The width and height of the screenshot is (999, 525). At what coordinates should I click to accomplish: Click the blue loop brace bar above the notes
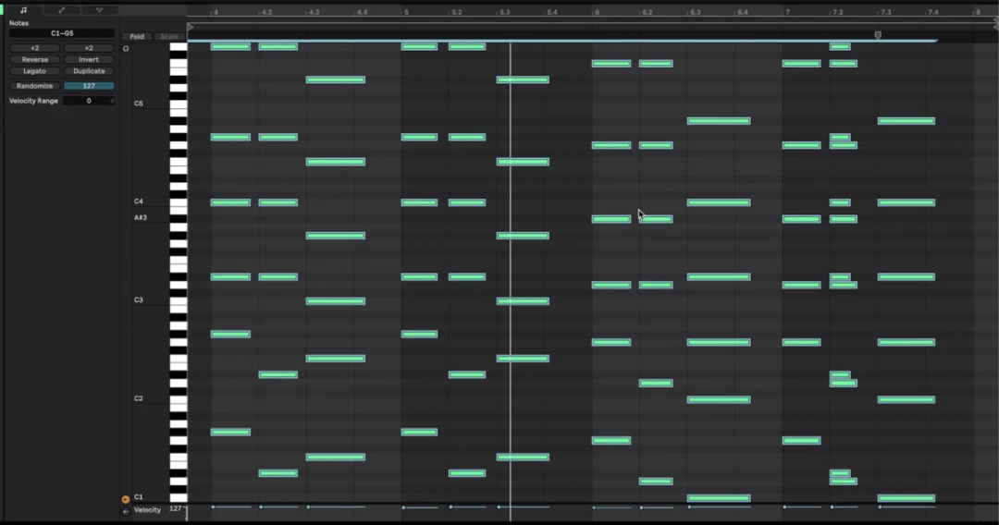[x=562, y=41]
